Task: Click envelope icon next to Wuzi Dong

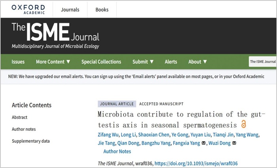Action: [234, 143]
